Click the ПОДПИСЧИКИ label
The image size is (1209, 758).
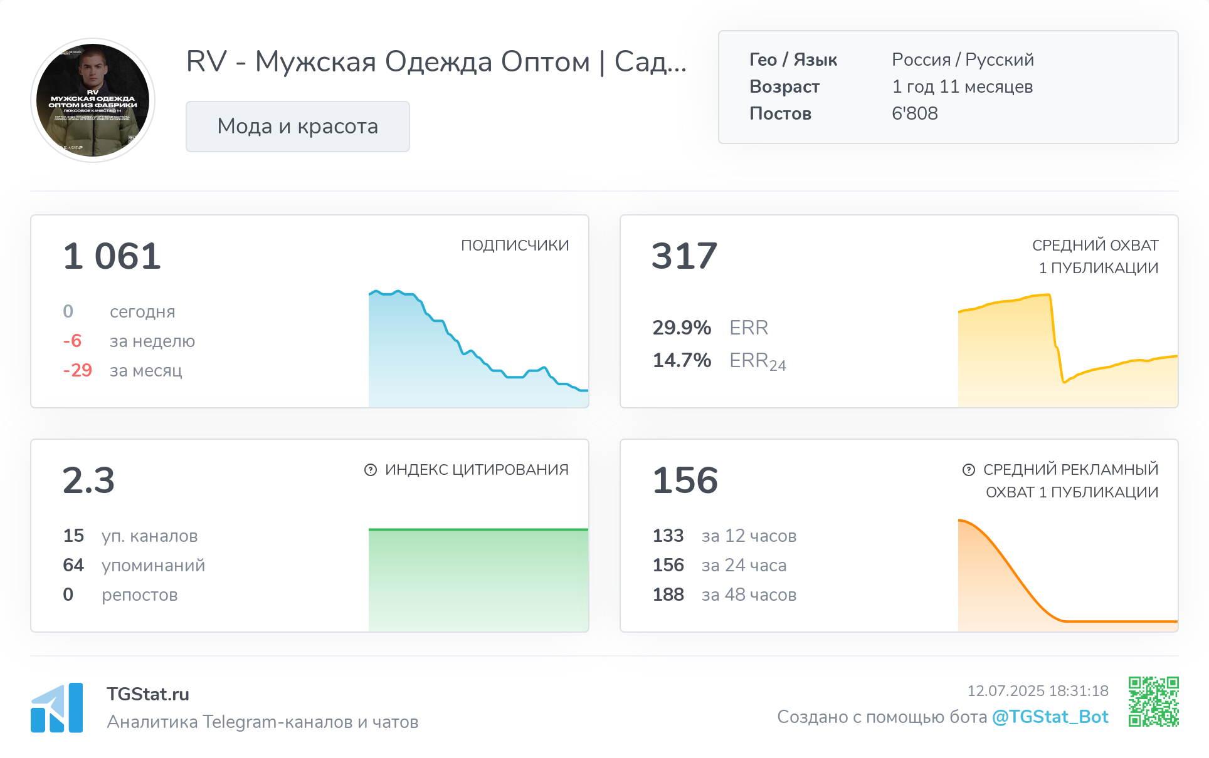click(x=515, y=246)
